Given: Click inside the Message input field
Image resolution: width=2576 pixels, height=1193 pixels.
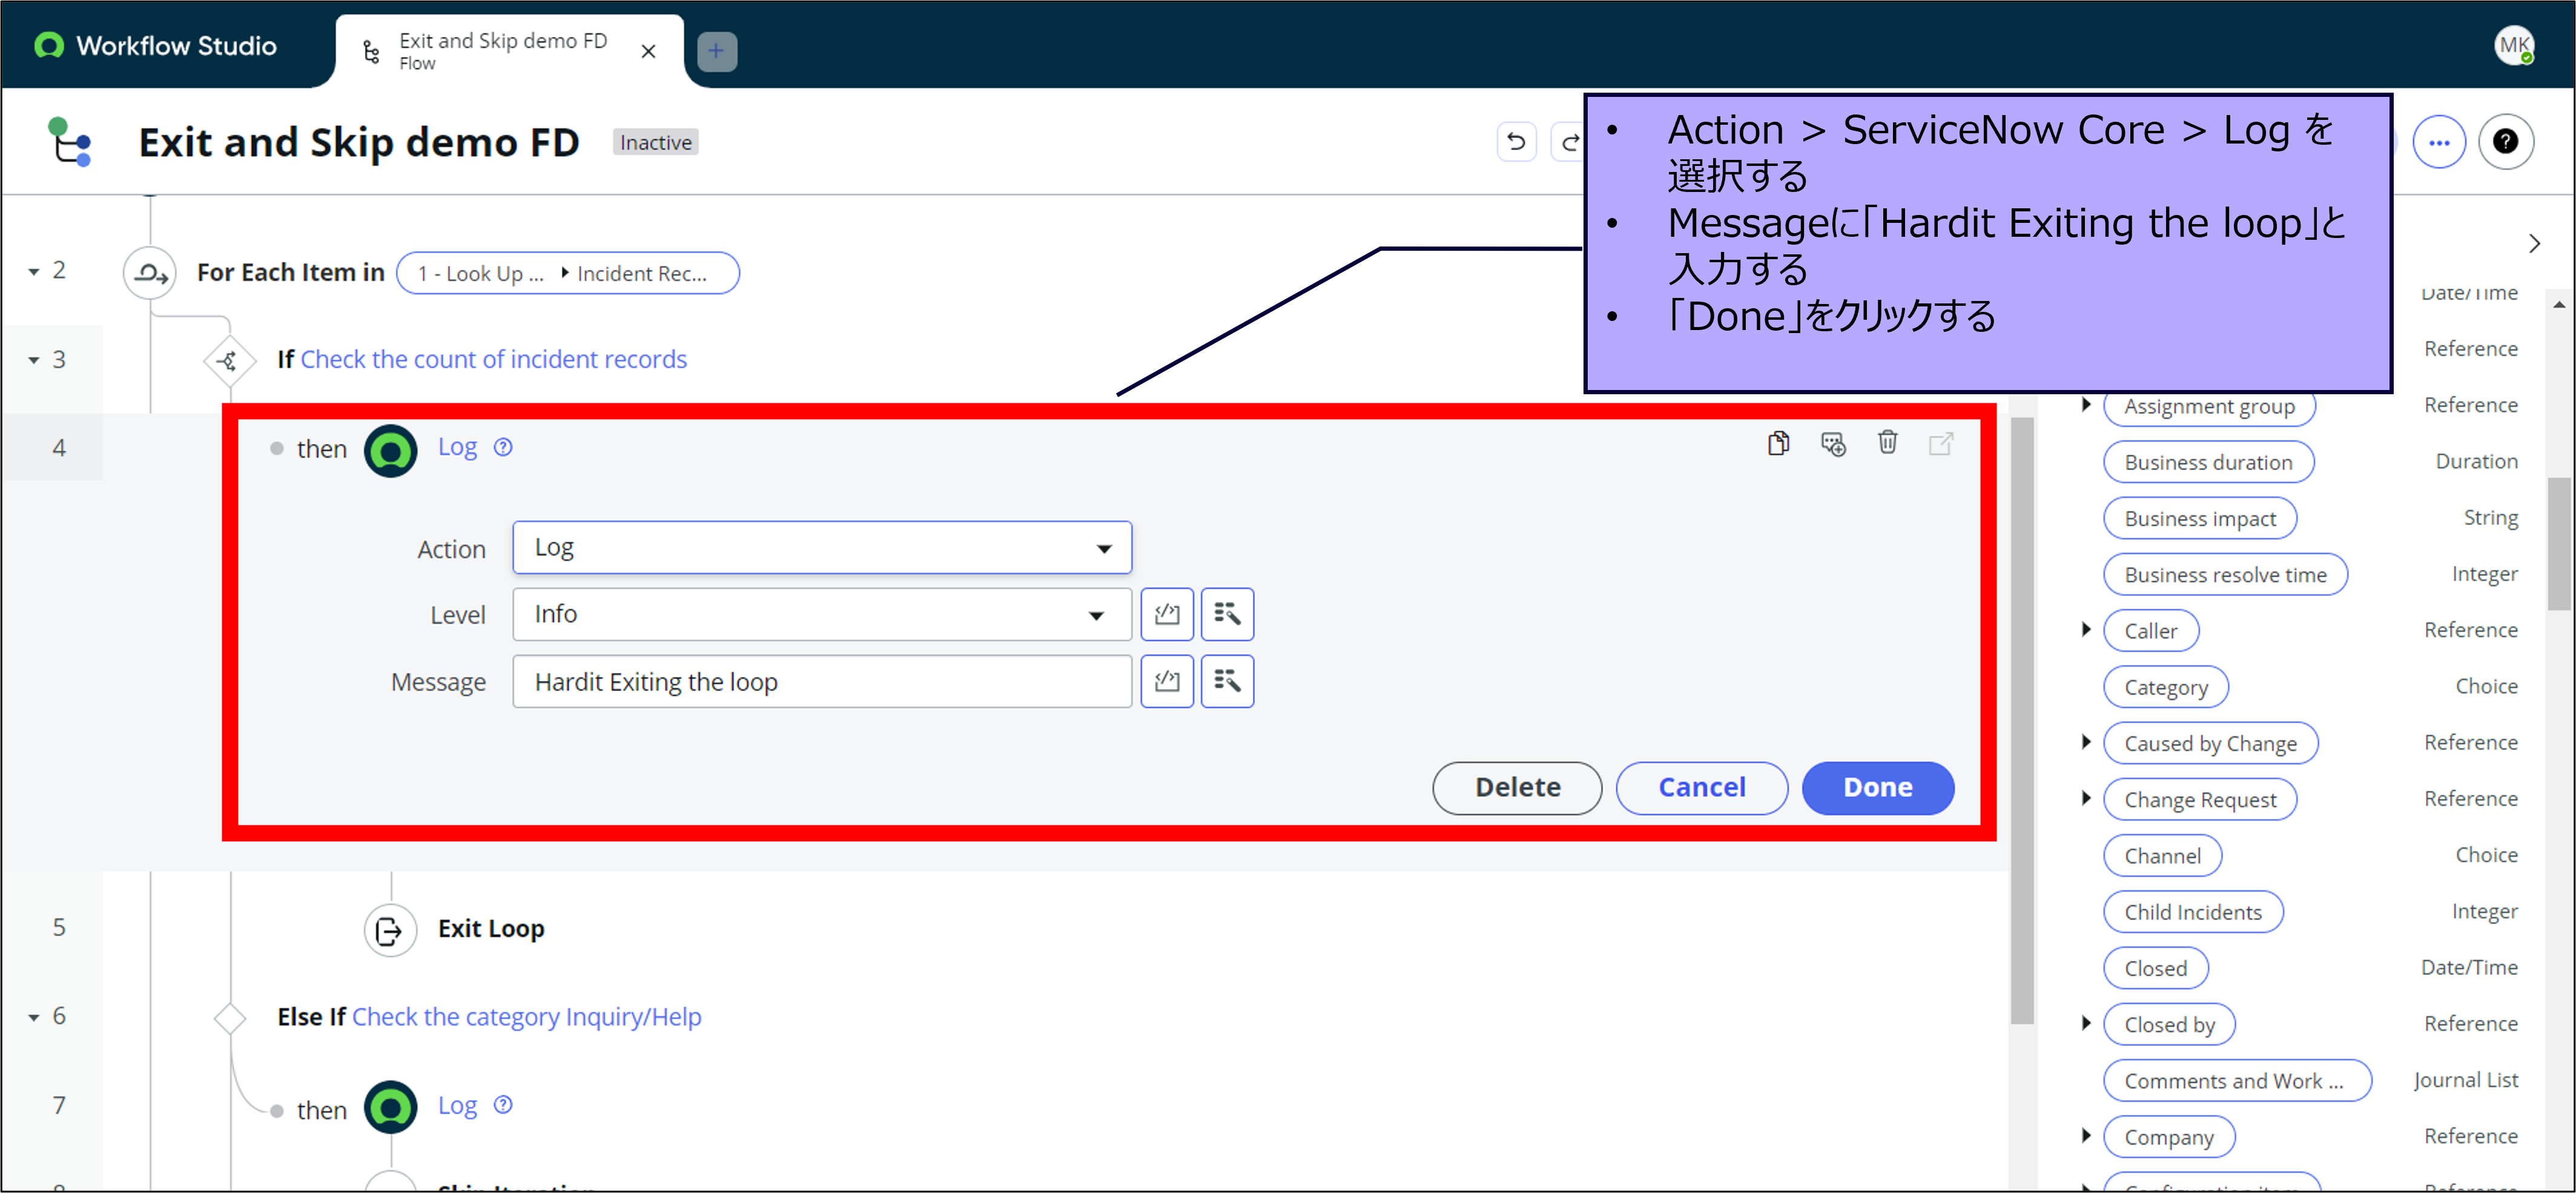Looking at the screenshot, I should [820, 681].
